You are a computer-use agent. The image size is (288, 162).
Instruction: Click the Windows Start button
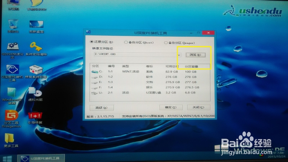(7, 159)
